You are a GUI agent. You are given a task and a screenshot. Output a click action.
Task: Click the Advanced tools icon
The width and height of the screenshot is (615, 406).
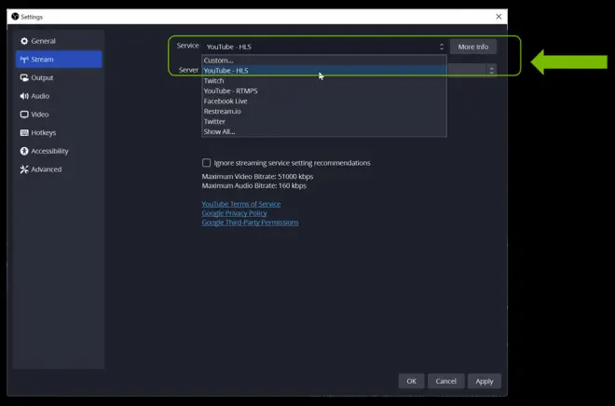point(24,169)
